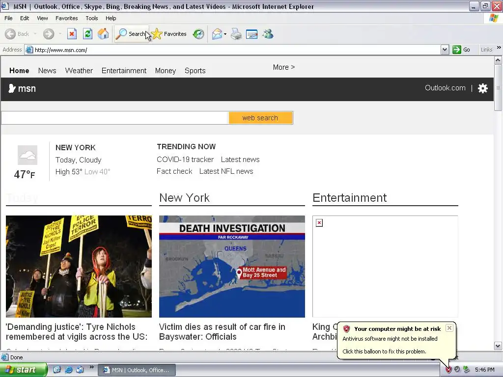The height and width of the screenshot is (377, 503).
Task: Open the COVID-19 tracker trending link
Action: point(185,160)
